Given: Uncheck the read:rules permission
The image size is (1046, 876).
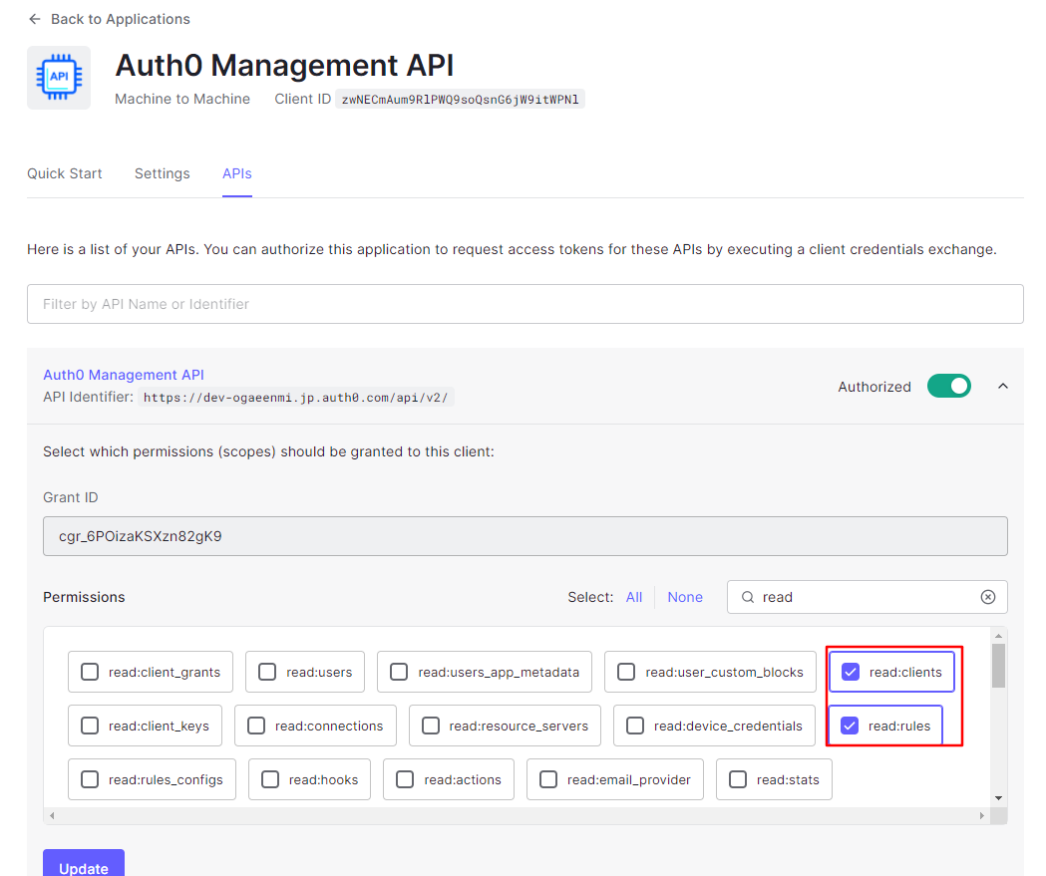Looking at the screenshot, I should (850, 726).
